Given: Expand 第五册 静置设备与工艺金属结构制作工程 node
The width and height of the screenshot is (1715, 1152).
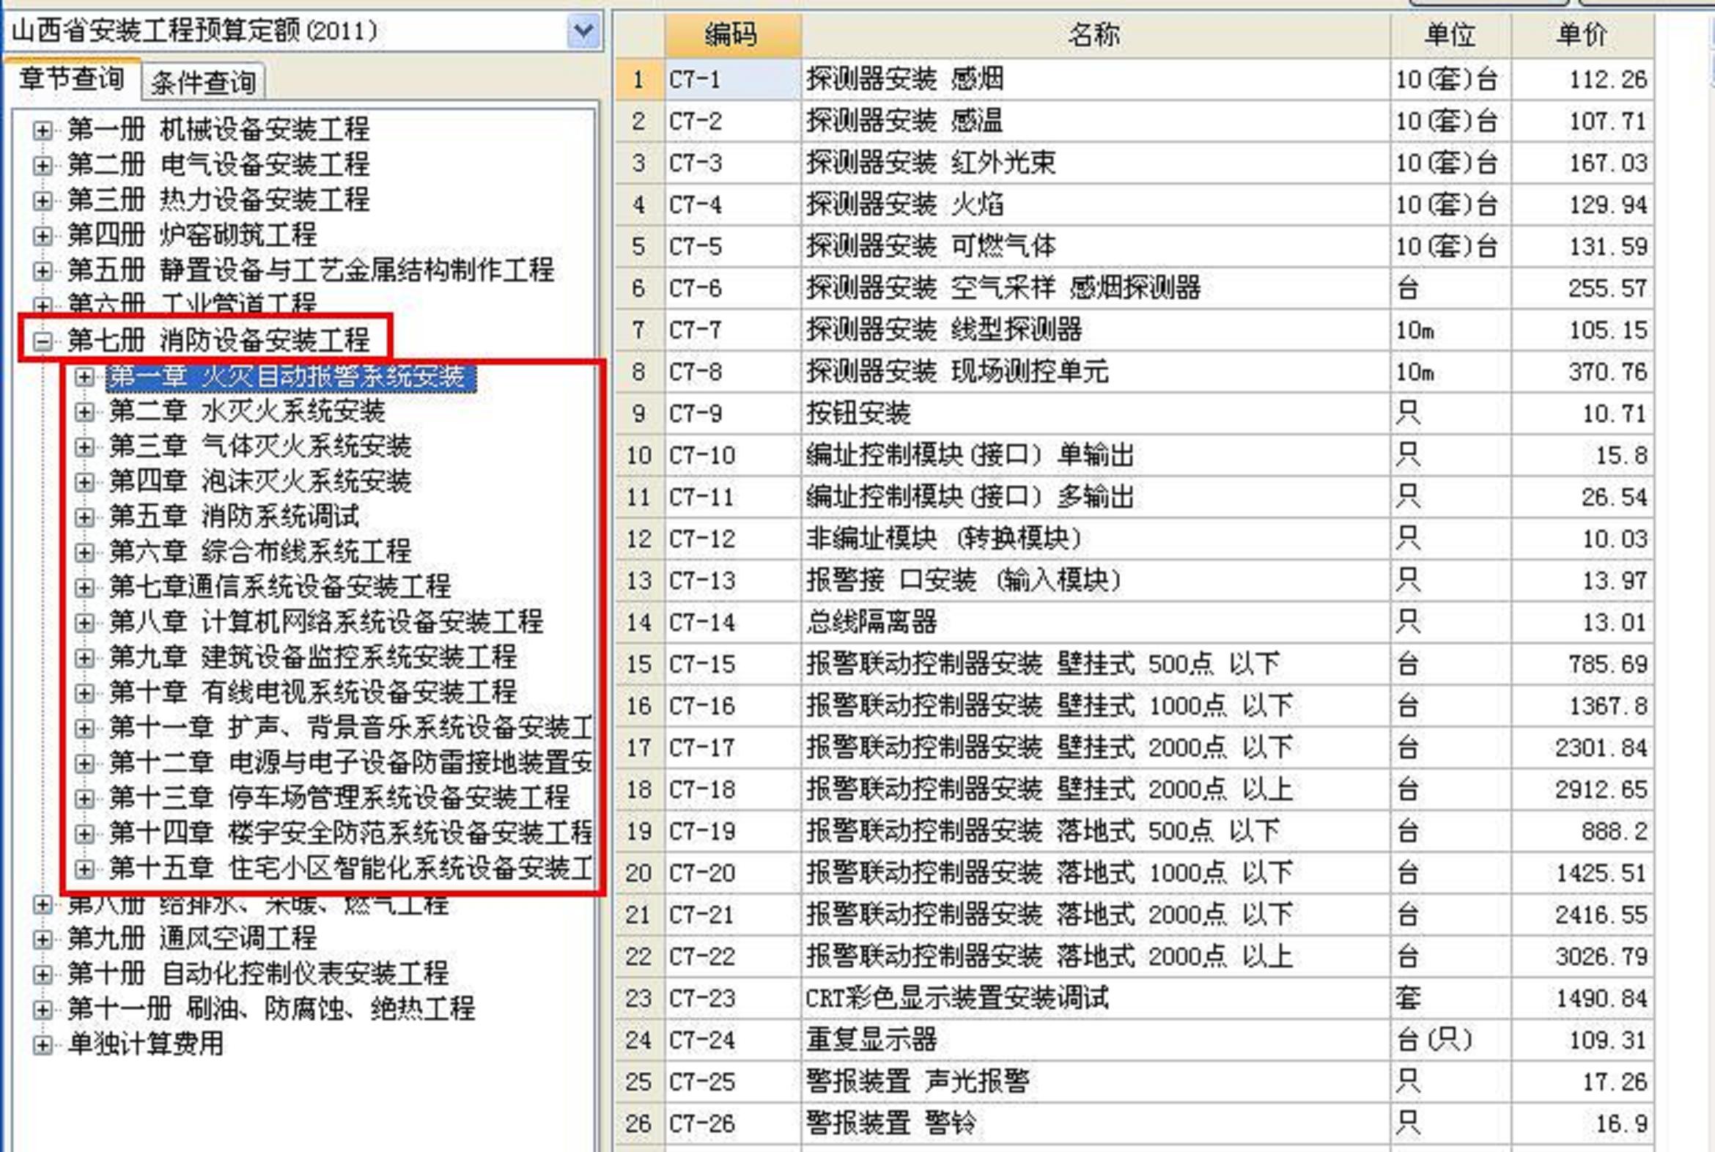Looking at the screenshot, I should tap(43, 271).
